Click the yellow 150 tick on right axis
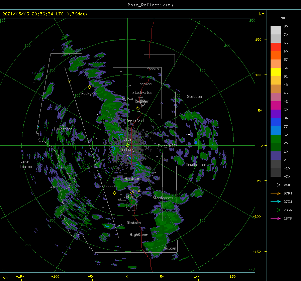This screenshot has height=281, width=301. [258, 39]
